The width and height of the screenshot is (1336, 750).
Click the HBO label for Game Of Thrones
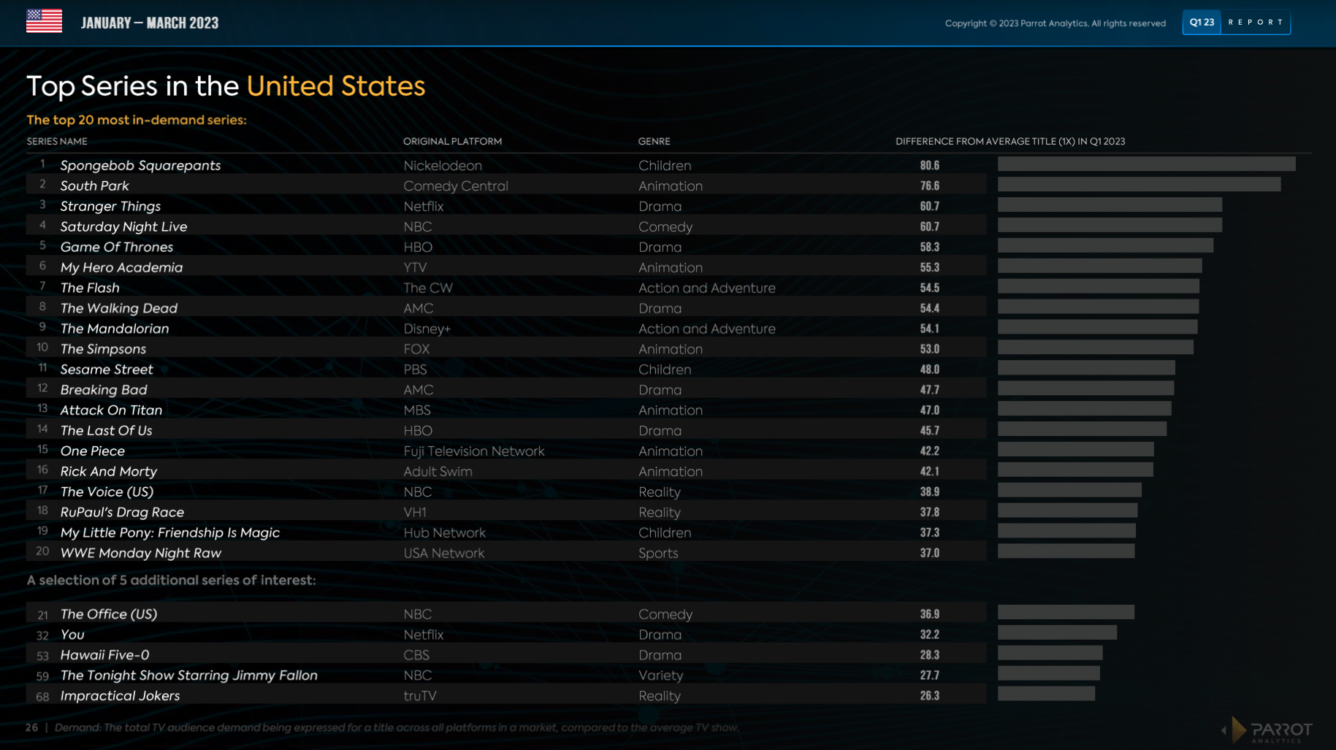418,247
